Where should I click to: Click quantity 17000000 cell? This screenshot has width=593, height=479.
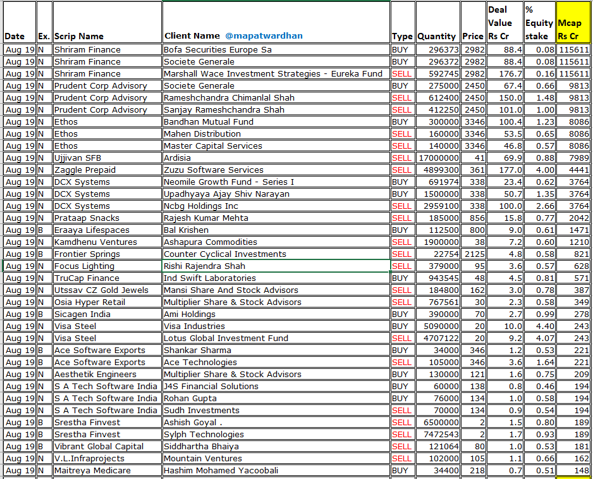point(438,158)
